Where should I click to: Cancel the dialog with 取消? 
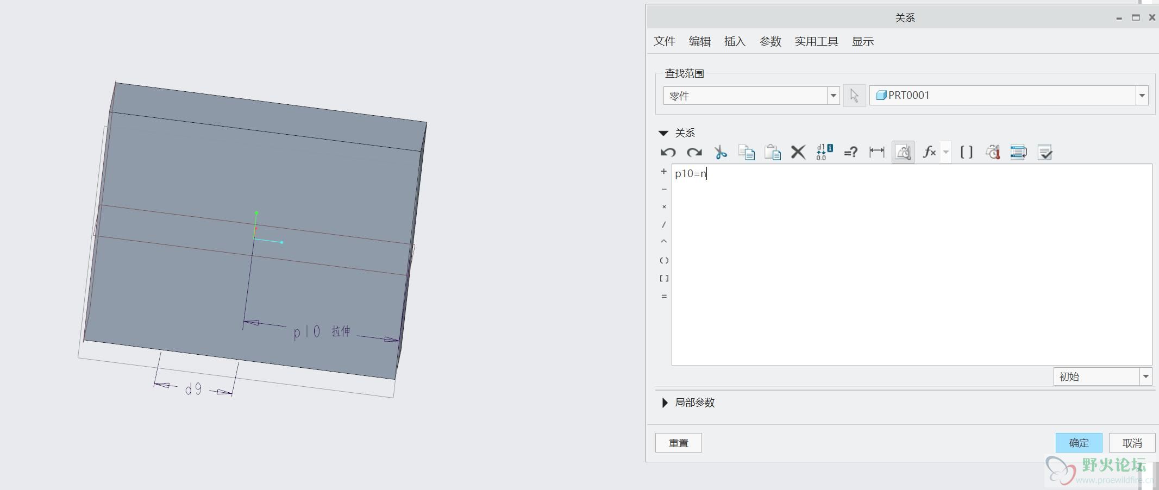coord(1132,443)
